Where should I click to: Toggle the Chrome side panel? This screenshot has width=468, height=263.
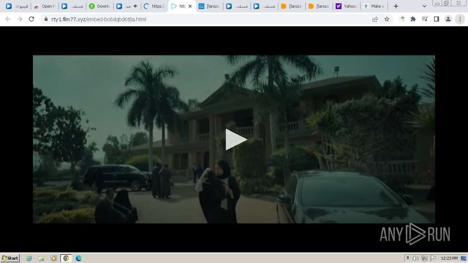click(437, 19)
